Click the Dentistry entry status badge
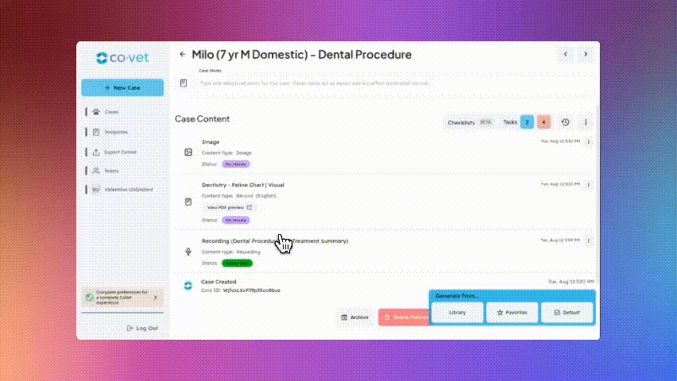The height and width of the screenshot is (381, 677). pos(236,221)
